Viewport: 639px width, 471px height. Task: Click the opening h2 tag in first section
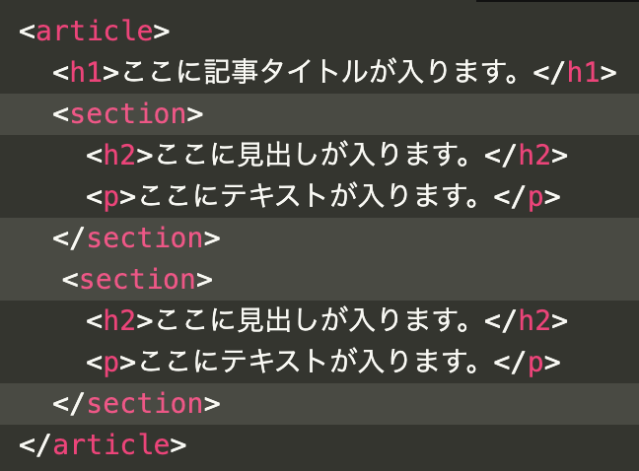point(119,155)
